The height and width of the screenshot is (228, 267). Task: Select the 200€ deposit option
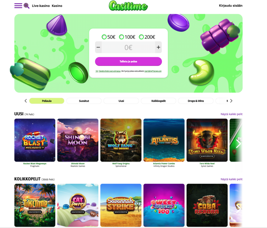tap(147, 37)
